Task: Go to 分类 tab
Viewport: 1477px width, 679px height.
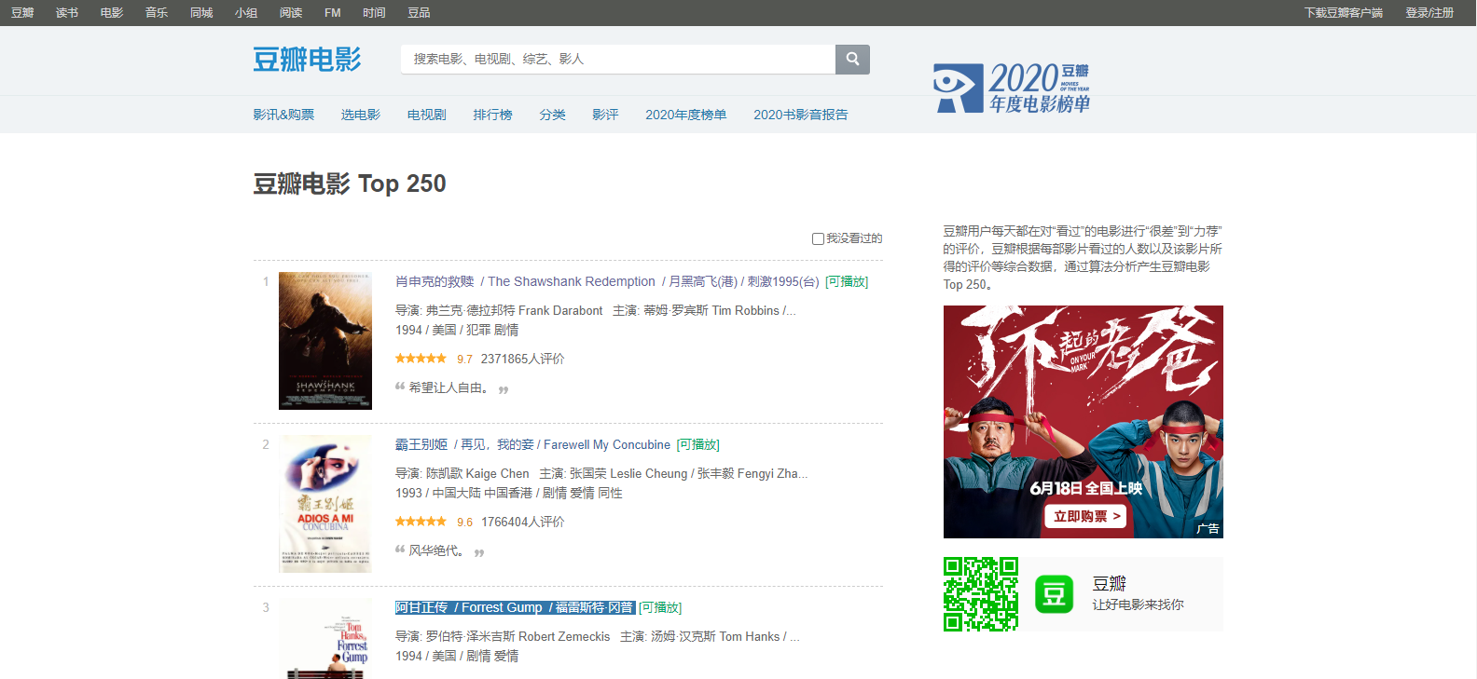Action: tap(553, 115)
